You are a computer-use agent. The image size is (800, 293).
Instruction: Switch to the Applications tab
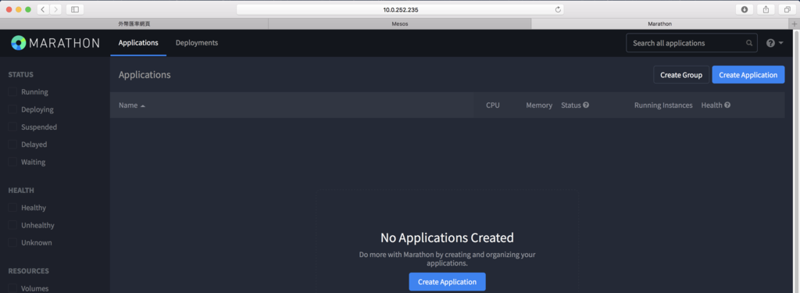tap(138, 43)
